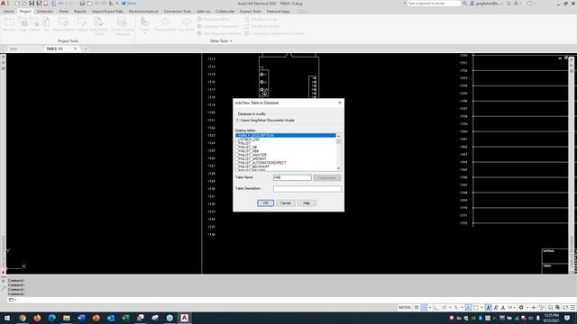
Task: Open the Express Tools ribbon tab
Action: (x=251, y=12)
